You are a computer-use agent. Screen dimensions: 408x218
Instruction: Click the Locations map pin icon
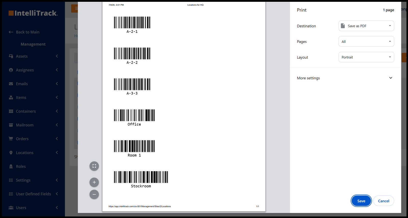11,153
